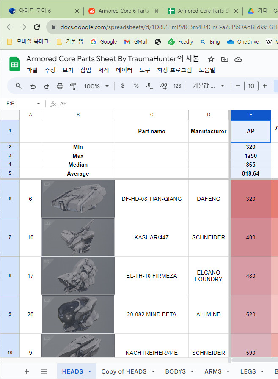Open the 123 number format menu
Image resolution: width=278 pixels, height=379 pixels.
[177, 86]
